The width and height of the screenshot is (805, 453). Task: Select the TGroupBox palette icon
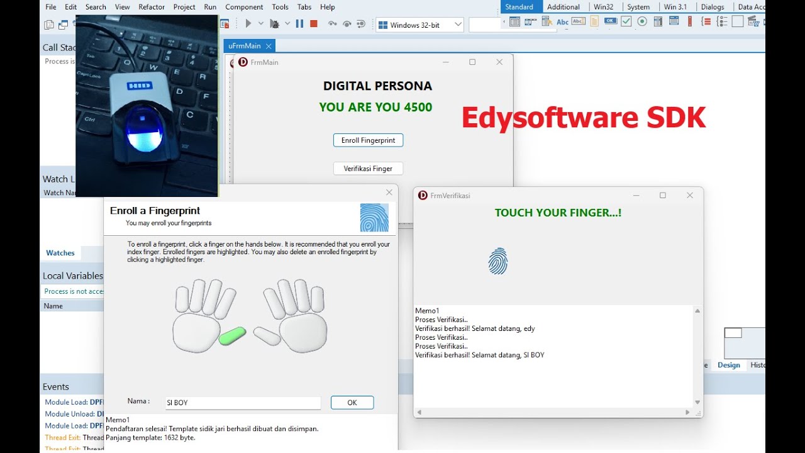click(706, 21)
